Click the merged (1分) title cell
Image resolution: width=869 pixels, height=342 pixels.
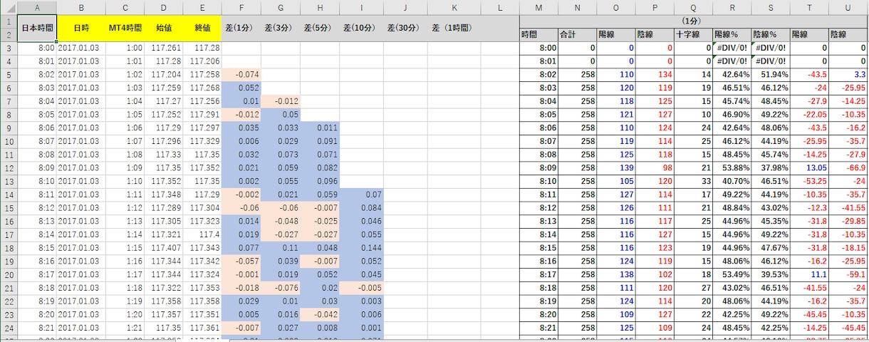click(692, 21)
